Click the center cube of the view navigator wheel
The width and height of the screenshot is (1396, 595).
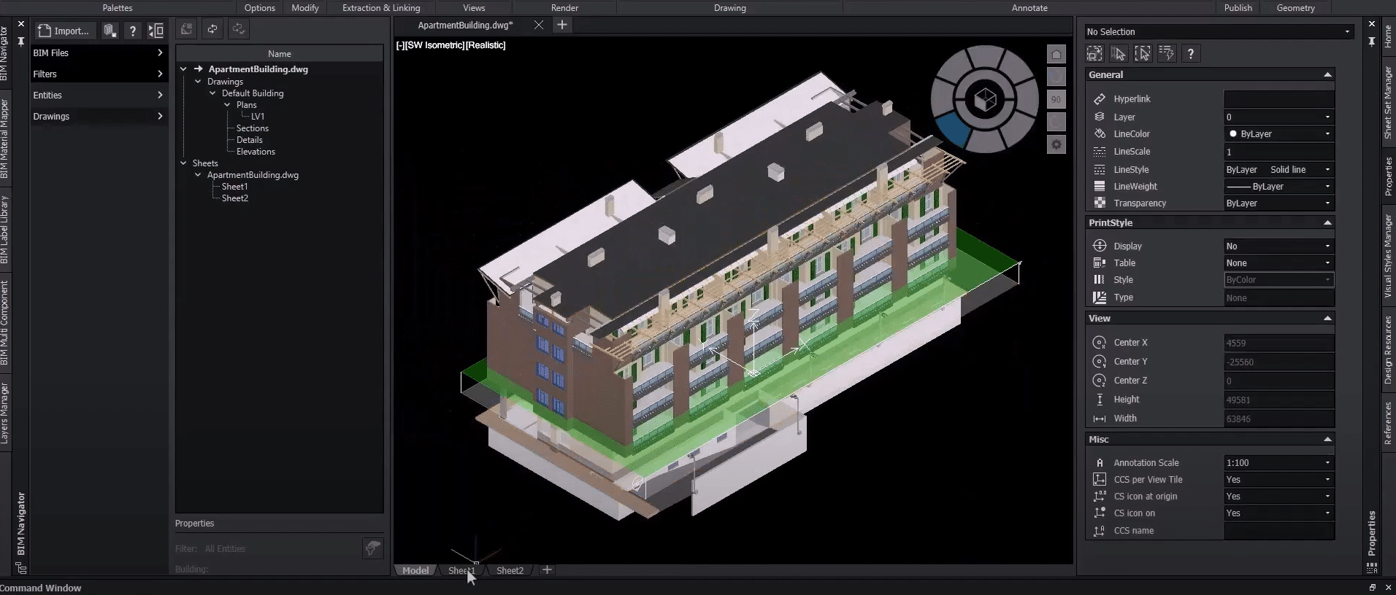(x=984, y=99)
